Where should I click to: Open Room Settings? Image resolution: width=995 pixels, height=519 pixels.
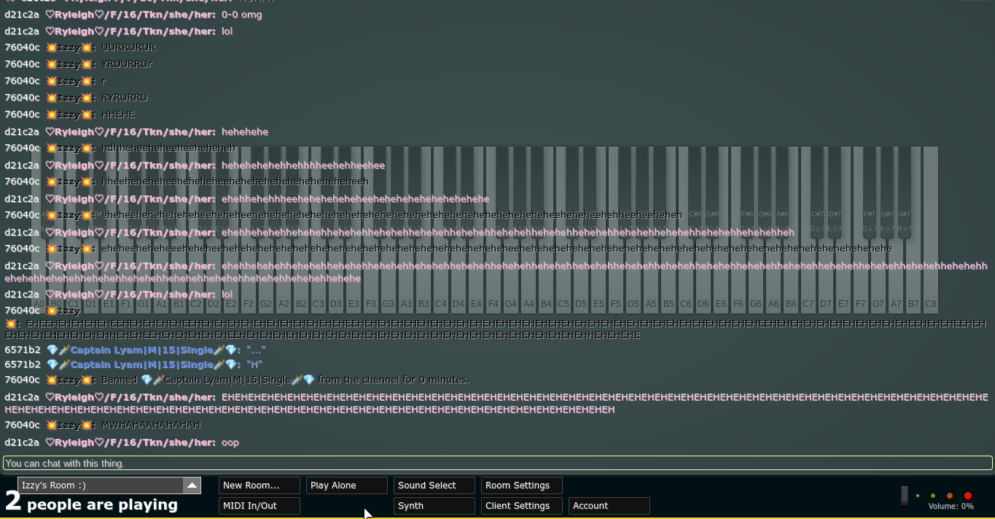click(521, 485)
